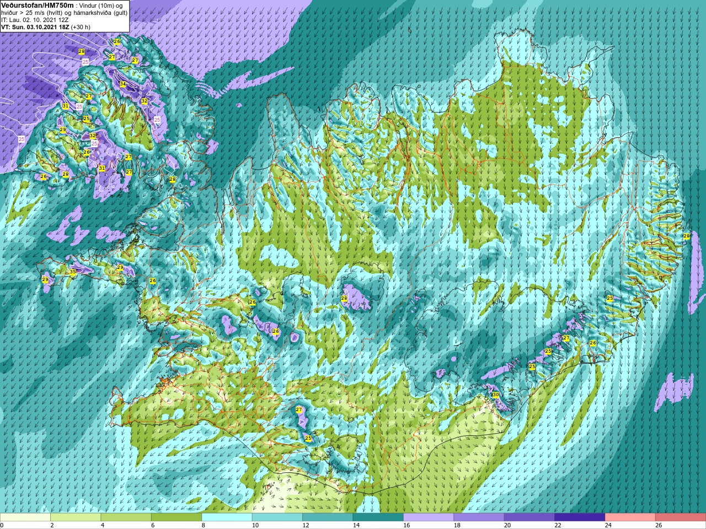
Task: Select the light pink 24–26 legend swatch
Action: click(x=630, y=517)
